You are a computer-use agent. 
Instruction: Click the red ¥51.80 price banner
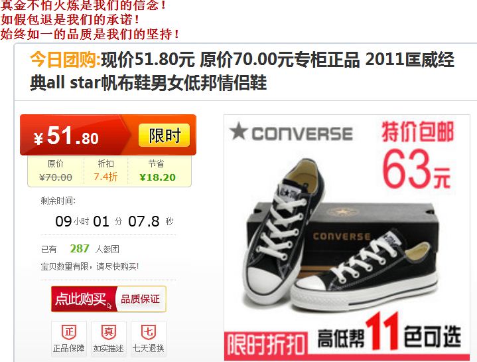108,135
